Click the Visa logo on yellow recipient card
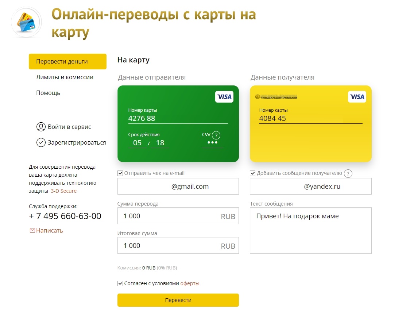414x314 pixels. (x=357, y=97)
